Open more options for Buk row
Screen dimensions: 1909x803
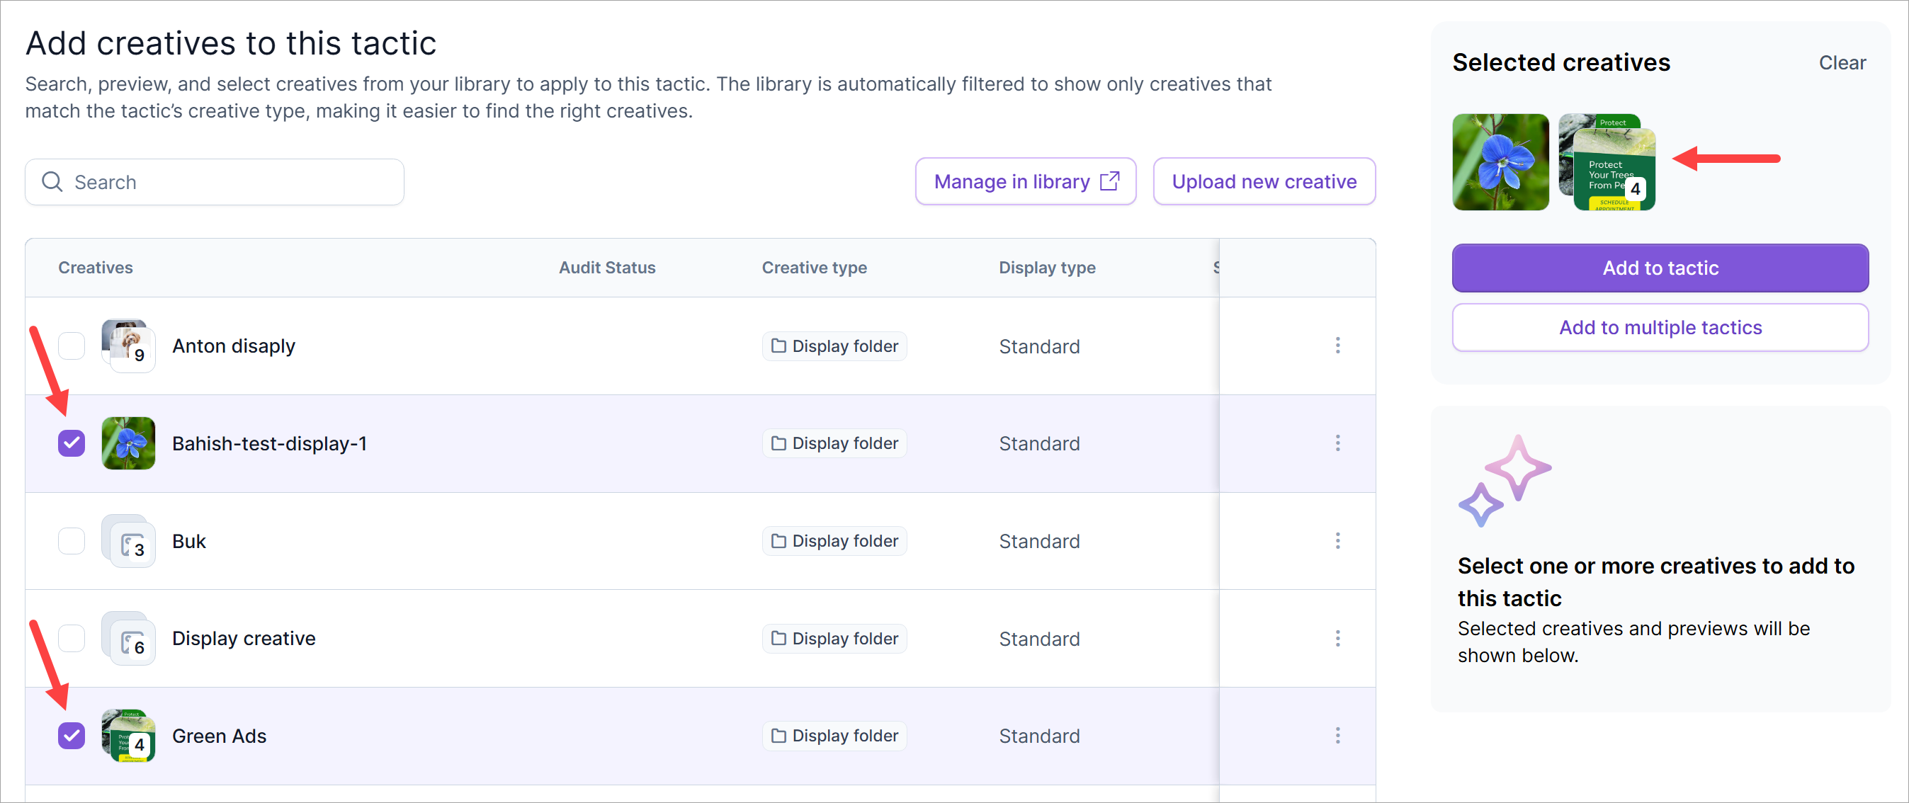click(1337, 541)
